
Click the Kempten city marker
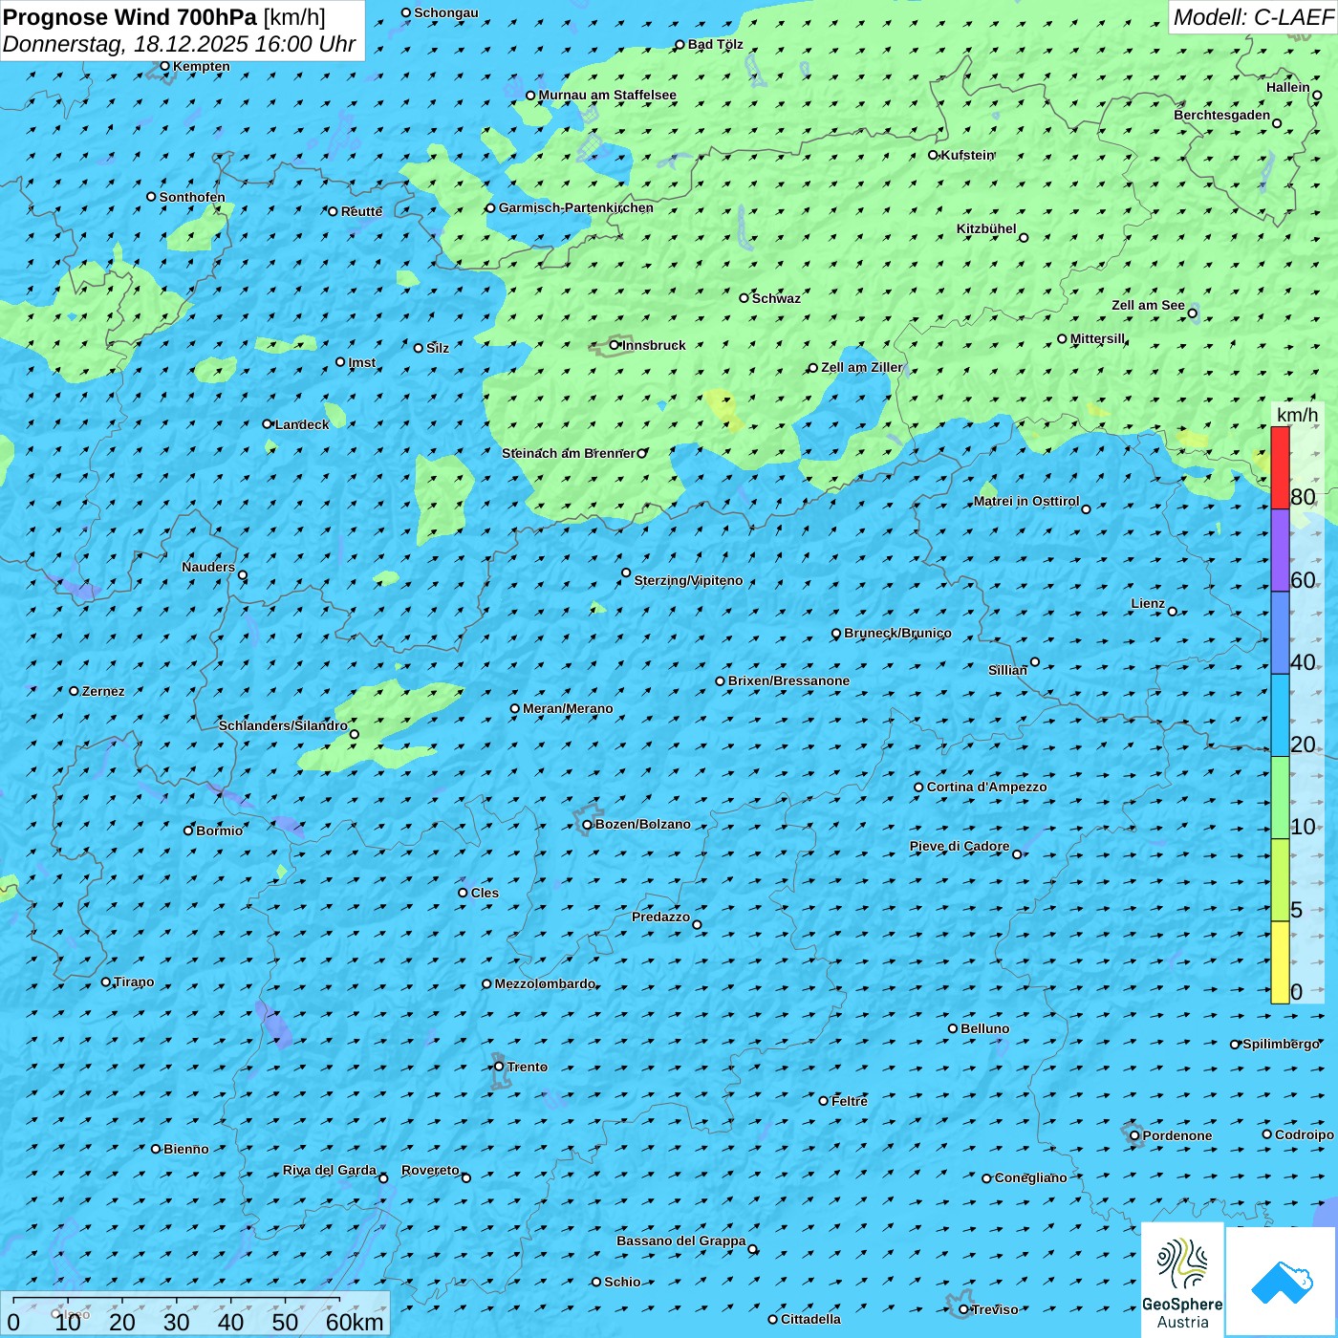coord(164,66)
